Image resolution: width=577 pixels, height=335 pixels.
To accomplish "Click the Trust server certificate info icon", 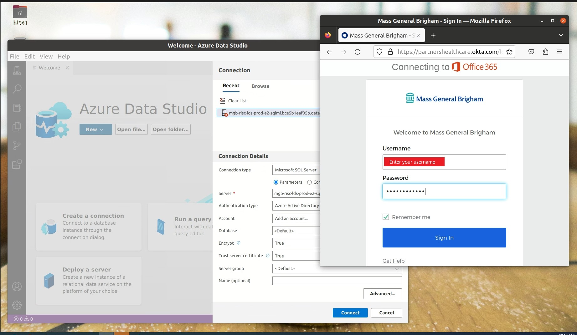I will click(268, 256).
